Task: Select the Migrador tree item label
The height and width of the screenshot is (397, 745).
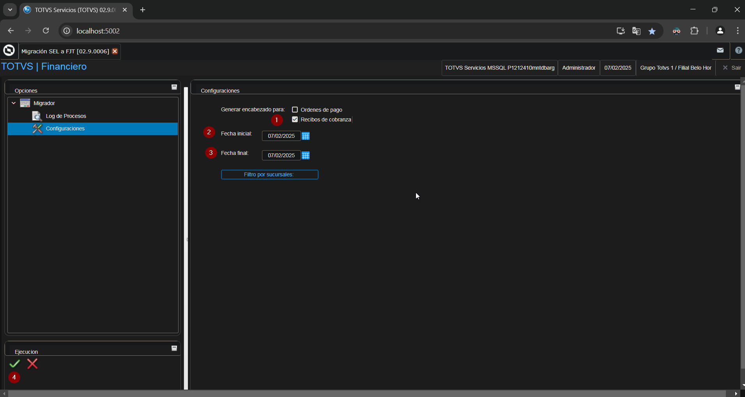Action: pos(44,103)
